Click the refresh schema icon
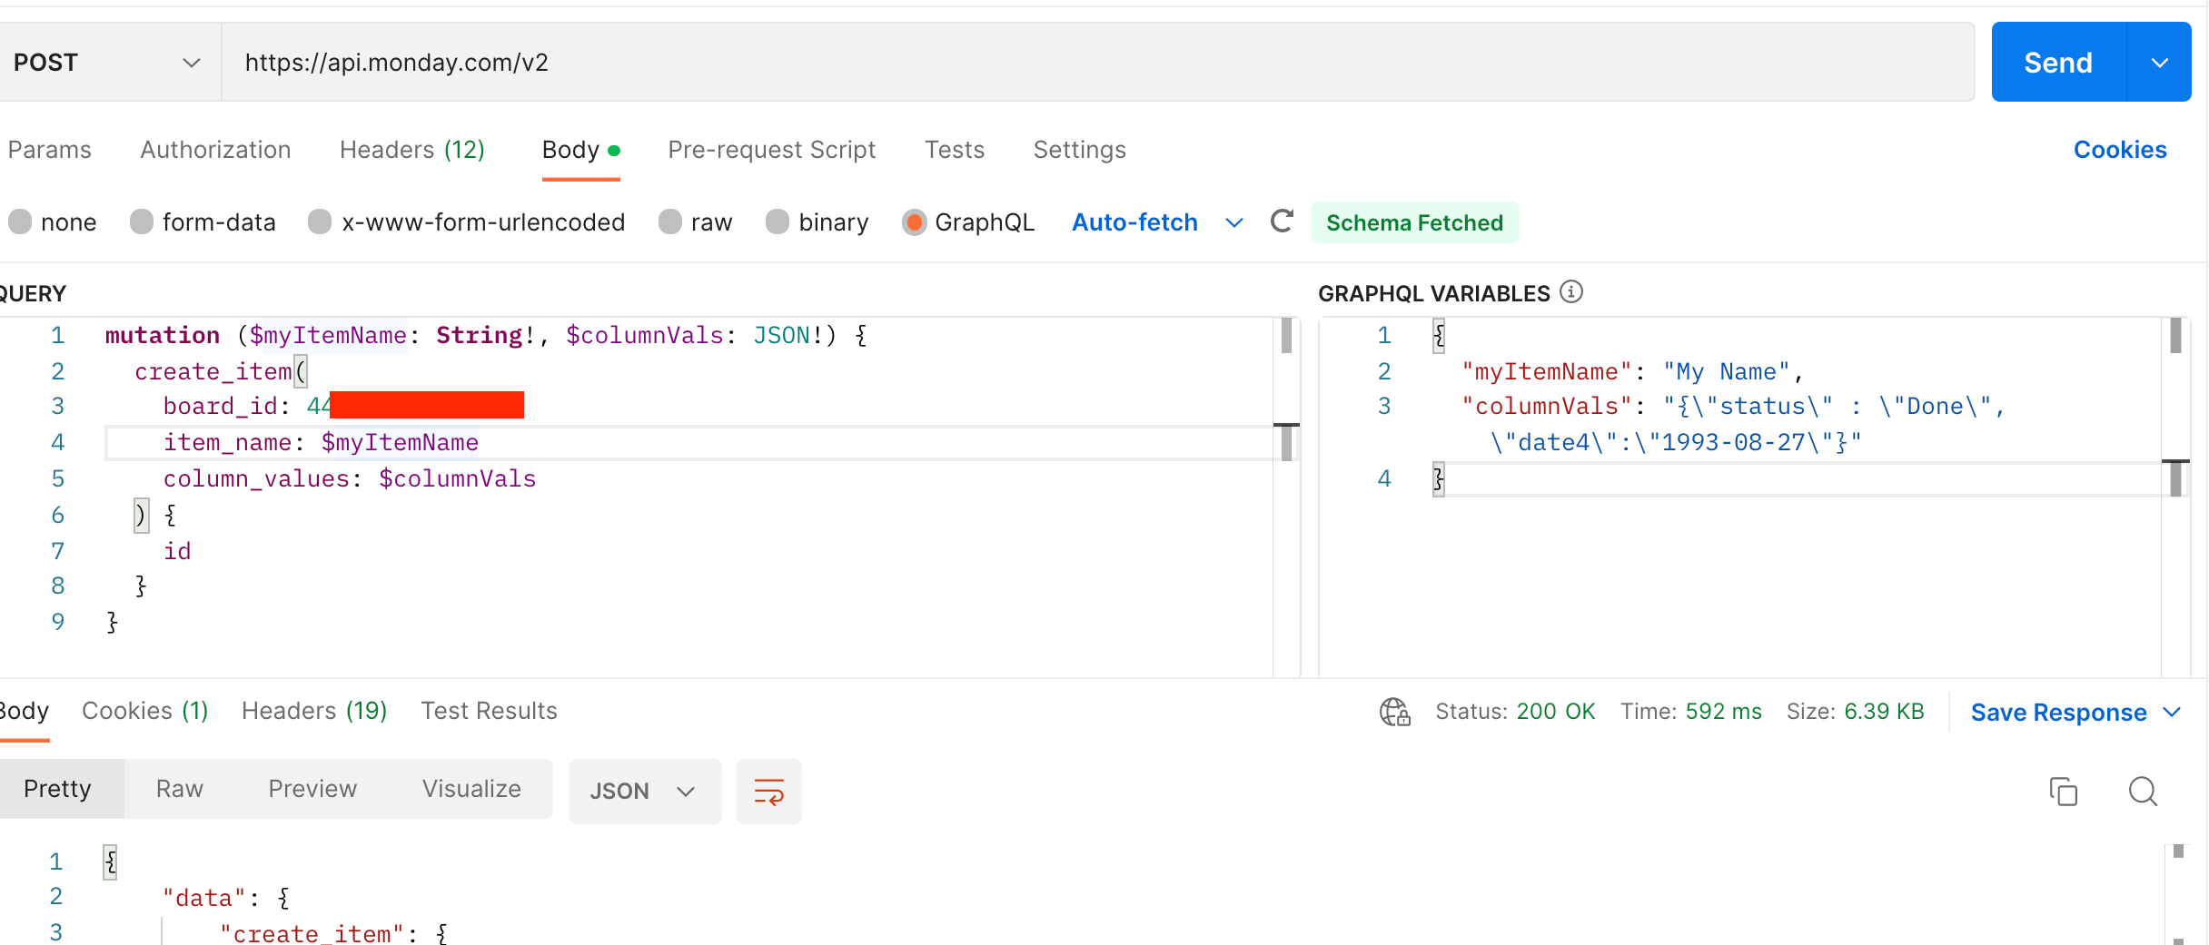 pos(1282,221)
